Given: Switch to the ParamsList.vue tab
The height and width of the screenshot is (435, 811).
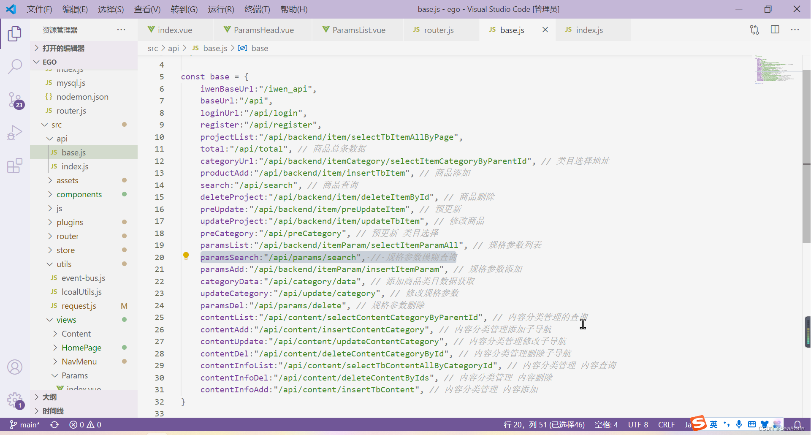Looking at the screenshot, I should [358, 30].
